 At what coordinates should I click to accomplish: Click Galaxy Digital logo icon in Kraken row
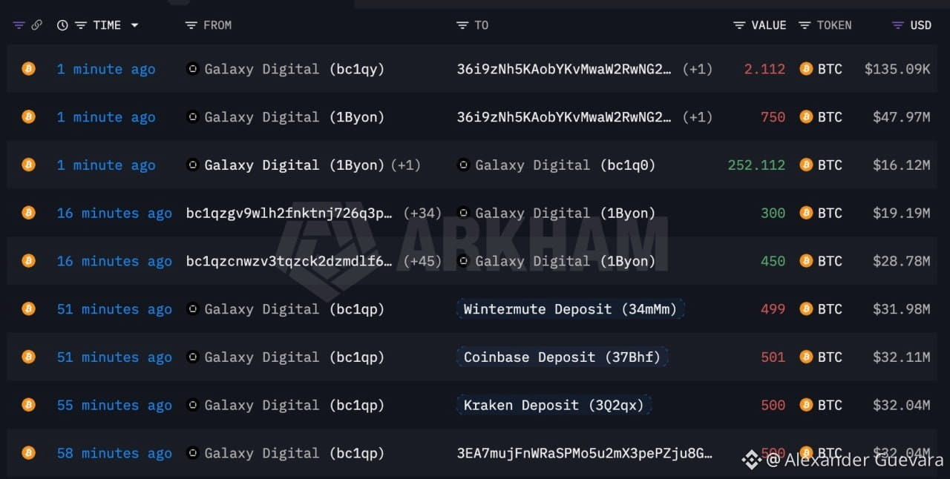(x=192, y=405)
